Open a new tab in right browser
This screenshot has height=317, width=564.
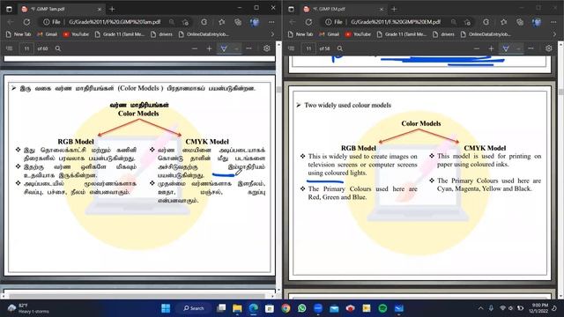pyautogui.click(x=394, y=9)
